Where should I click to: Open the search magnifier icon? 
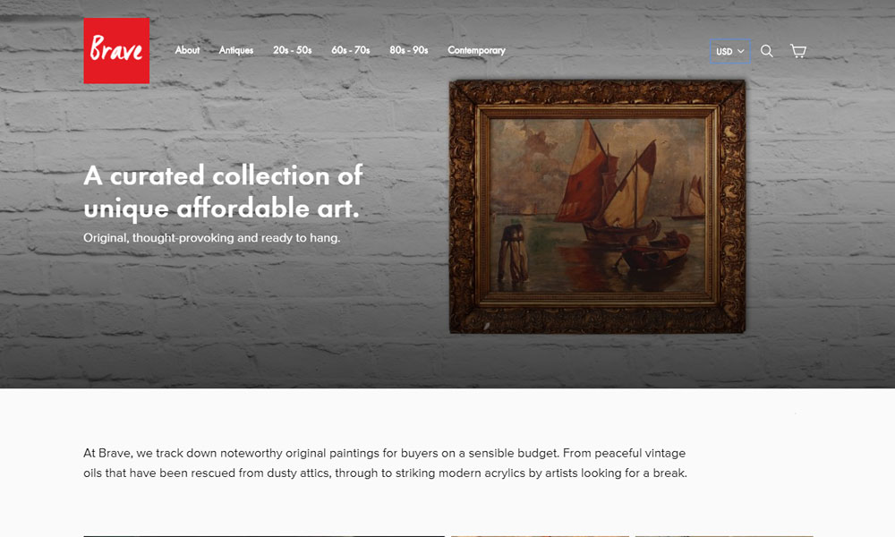click(x=767, y=51)
